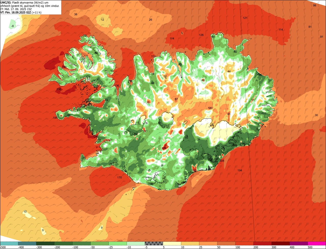Click the map value 51 in east Iceland
The height and width of the screenshot is (249, 326).
pyautogui.click(x=253, y=100)
